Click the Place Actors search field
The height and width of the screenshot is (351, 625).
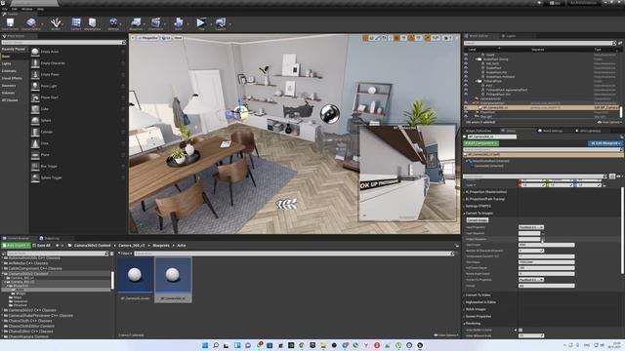pyautogui.click(x=63, y=42)
